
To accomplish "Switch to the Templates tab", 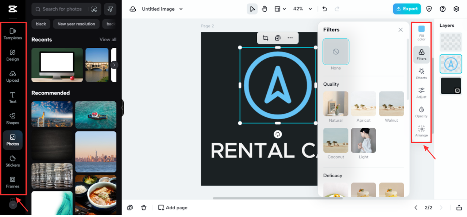I will point(13,34).
